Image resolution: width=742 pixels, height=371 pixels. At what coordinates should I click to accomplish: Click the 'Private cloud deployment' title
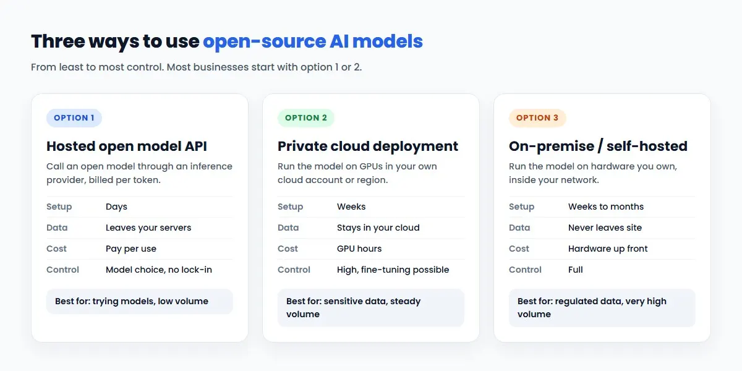tap(368, 147)
